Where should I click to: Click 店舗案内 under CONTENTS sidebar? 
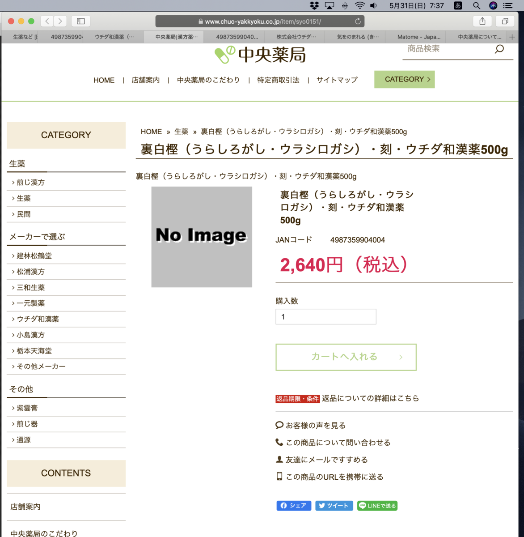pos(25,507)
